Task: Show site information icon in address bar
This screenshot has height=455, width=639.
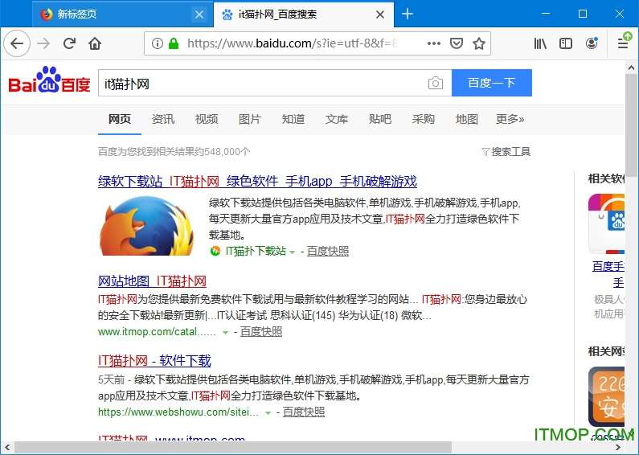Action: pos(158,43)
